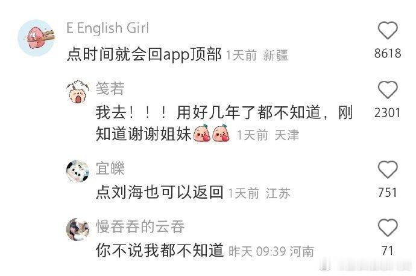Image resolution: width=416 pixels, height=276 pixels.
Task: Open the username E English Girl
Action: (x=107, y=28)
